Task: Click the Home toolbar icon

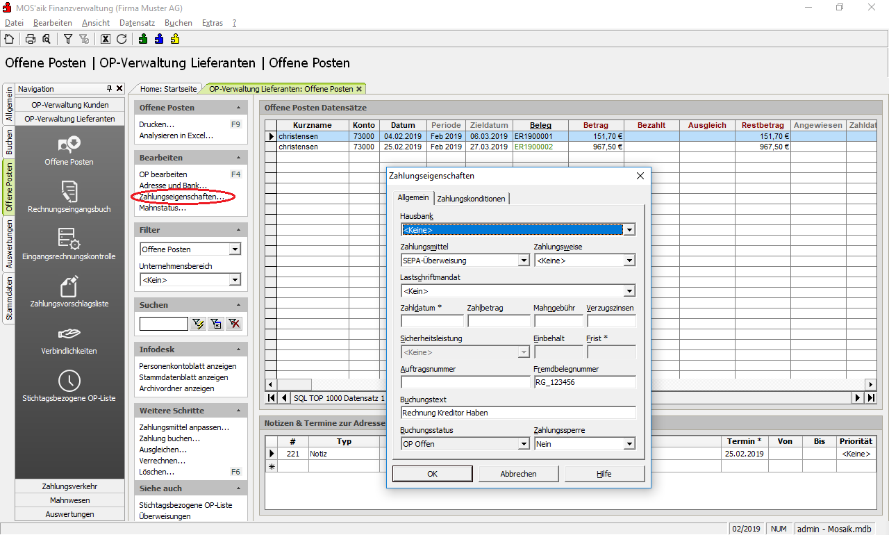Action: pos(9,39)
